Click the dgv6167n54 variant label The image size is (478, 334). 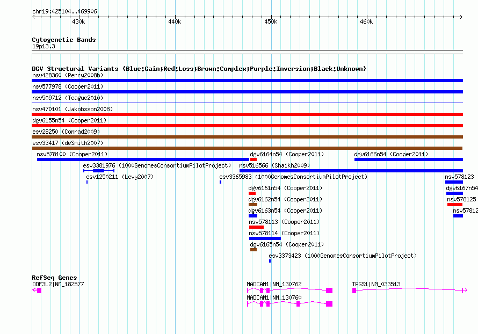(462, 188)
